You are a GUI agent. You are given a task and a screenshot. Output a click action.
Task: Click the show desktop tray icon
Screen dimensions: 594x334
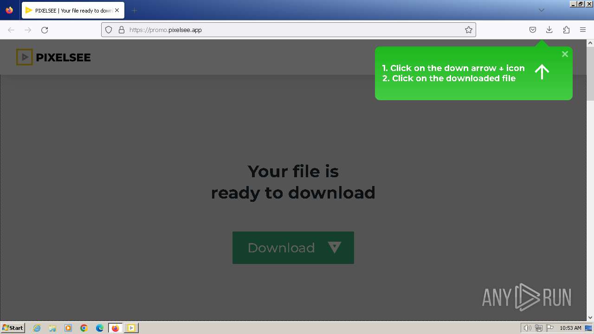point(588,328)
